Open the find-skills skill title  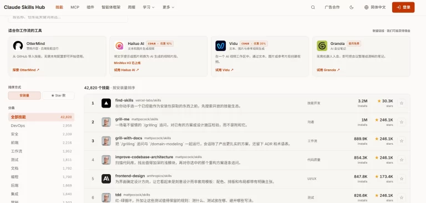(x=124, y=100)
